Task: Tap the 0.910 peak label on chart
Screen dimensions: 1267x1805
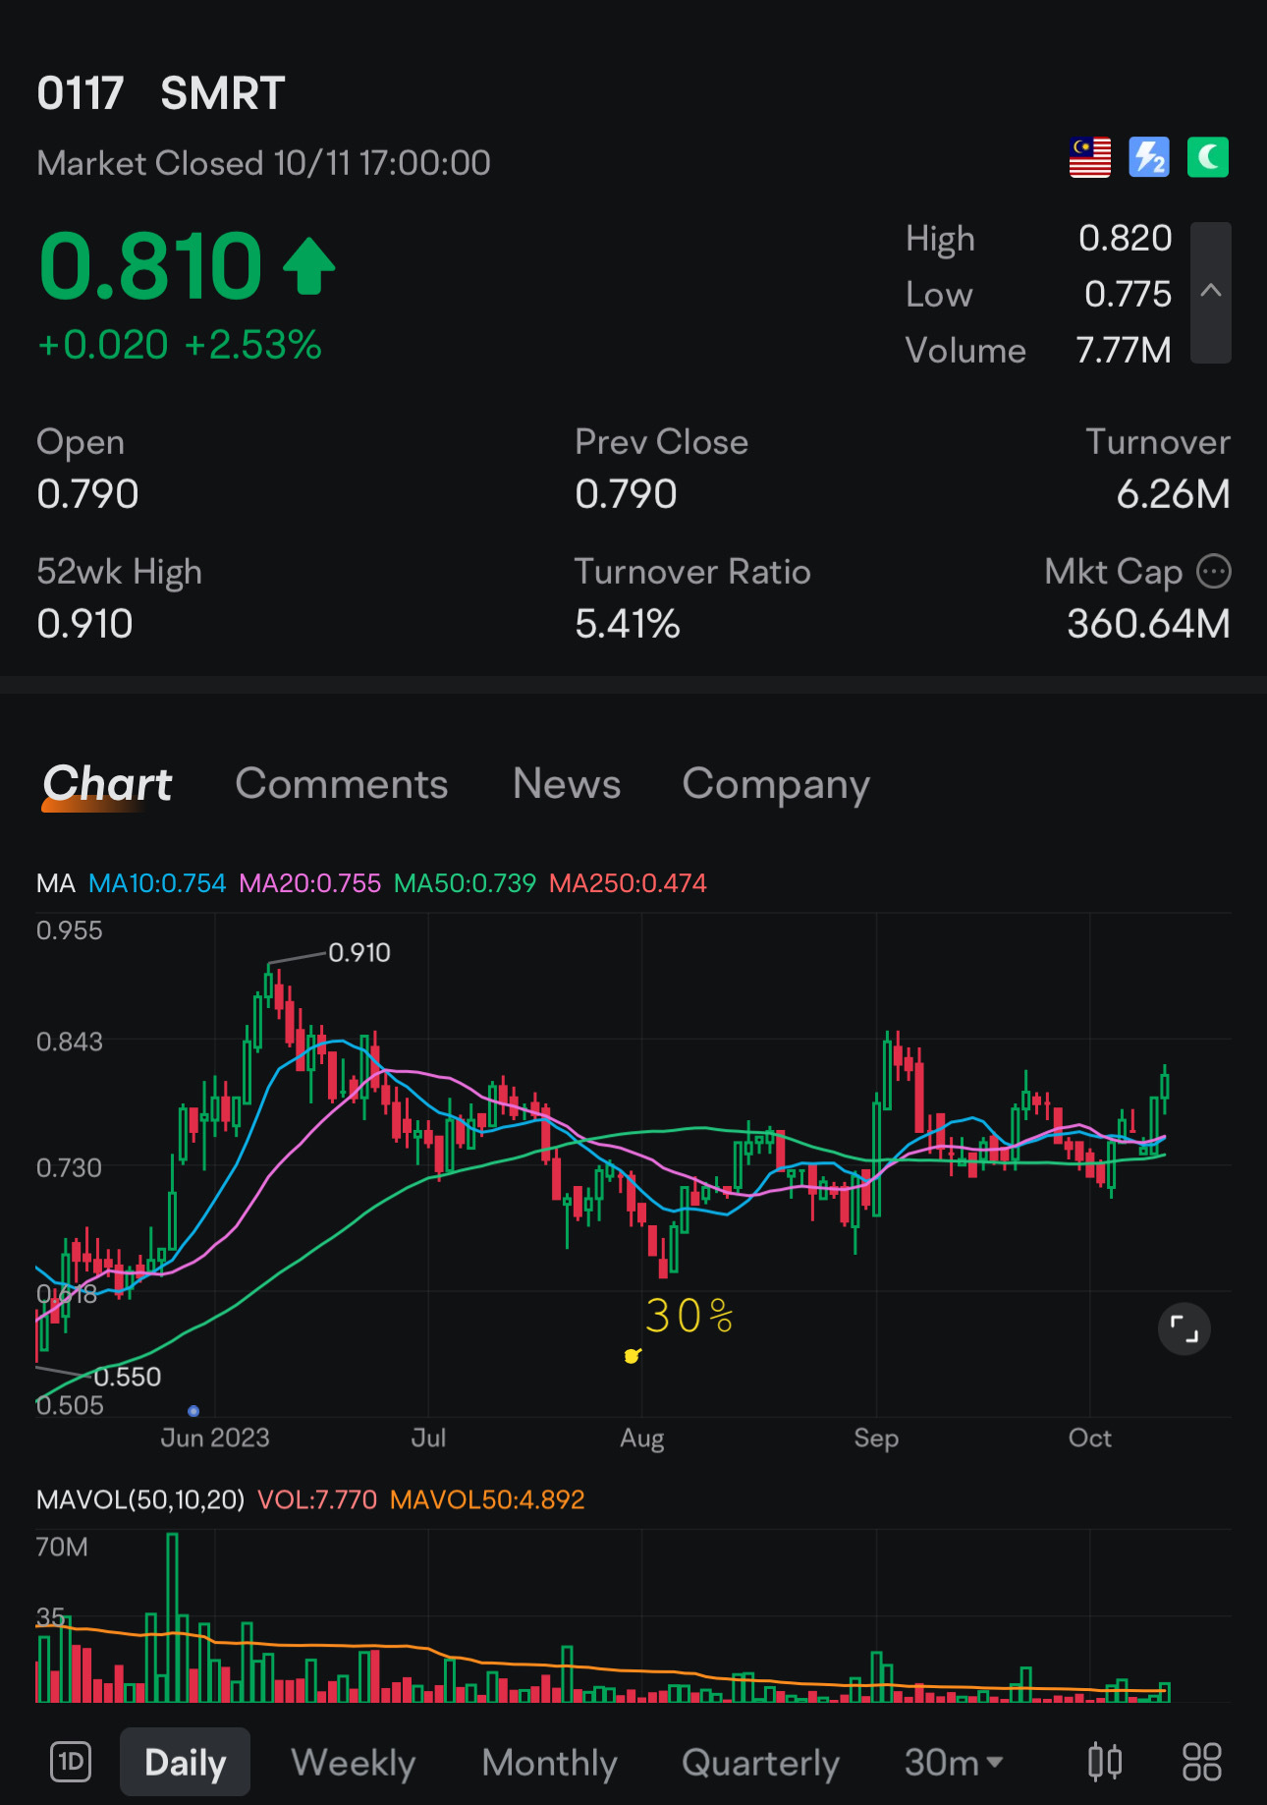Action: pyautogui.click(x=359, y=952)
